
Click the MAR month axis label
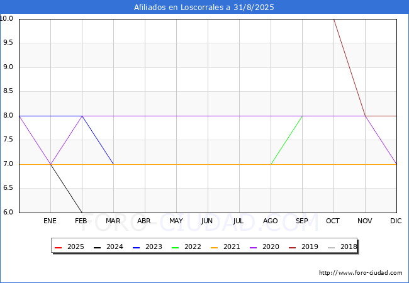tap(113, 221)
